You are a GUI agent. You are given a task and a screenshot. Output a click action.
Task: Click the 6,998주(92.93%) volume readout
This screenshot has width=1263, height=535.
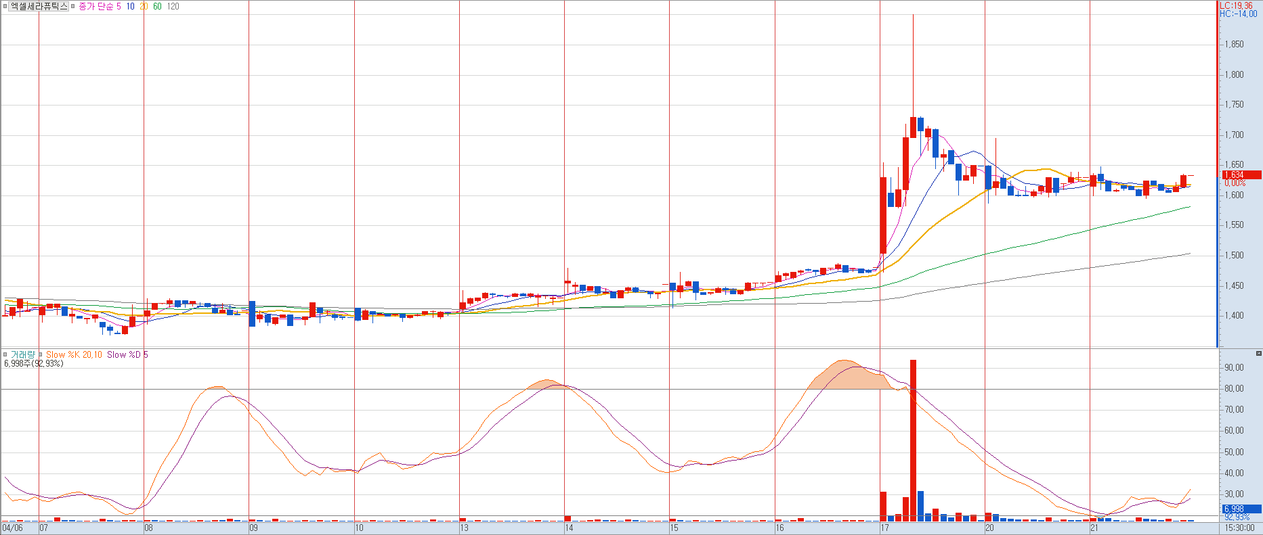pos(33,363)
